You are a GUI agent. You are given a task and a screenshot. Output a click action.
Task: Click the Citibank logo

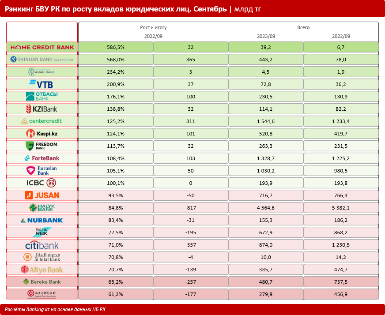point(42,245)
